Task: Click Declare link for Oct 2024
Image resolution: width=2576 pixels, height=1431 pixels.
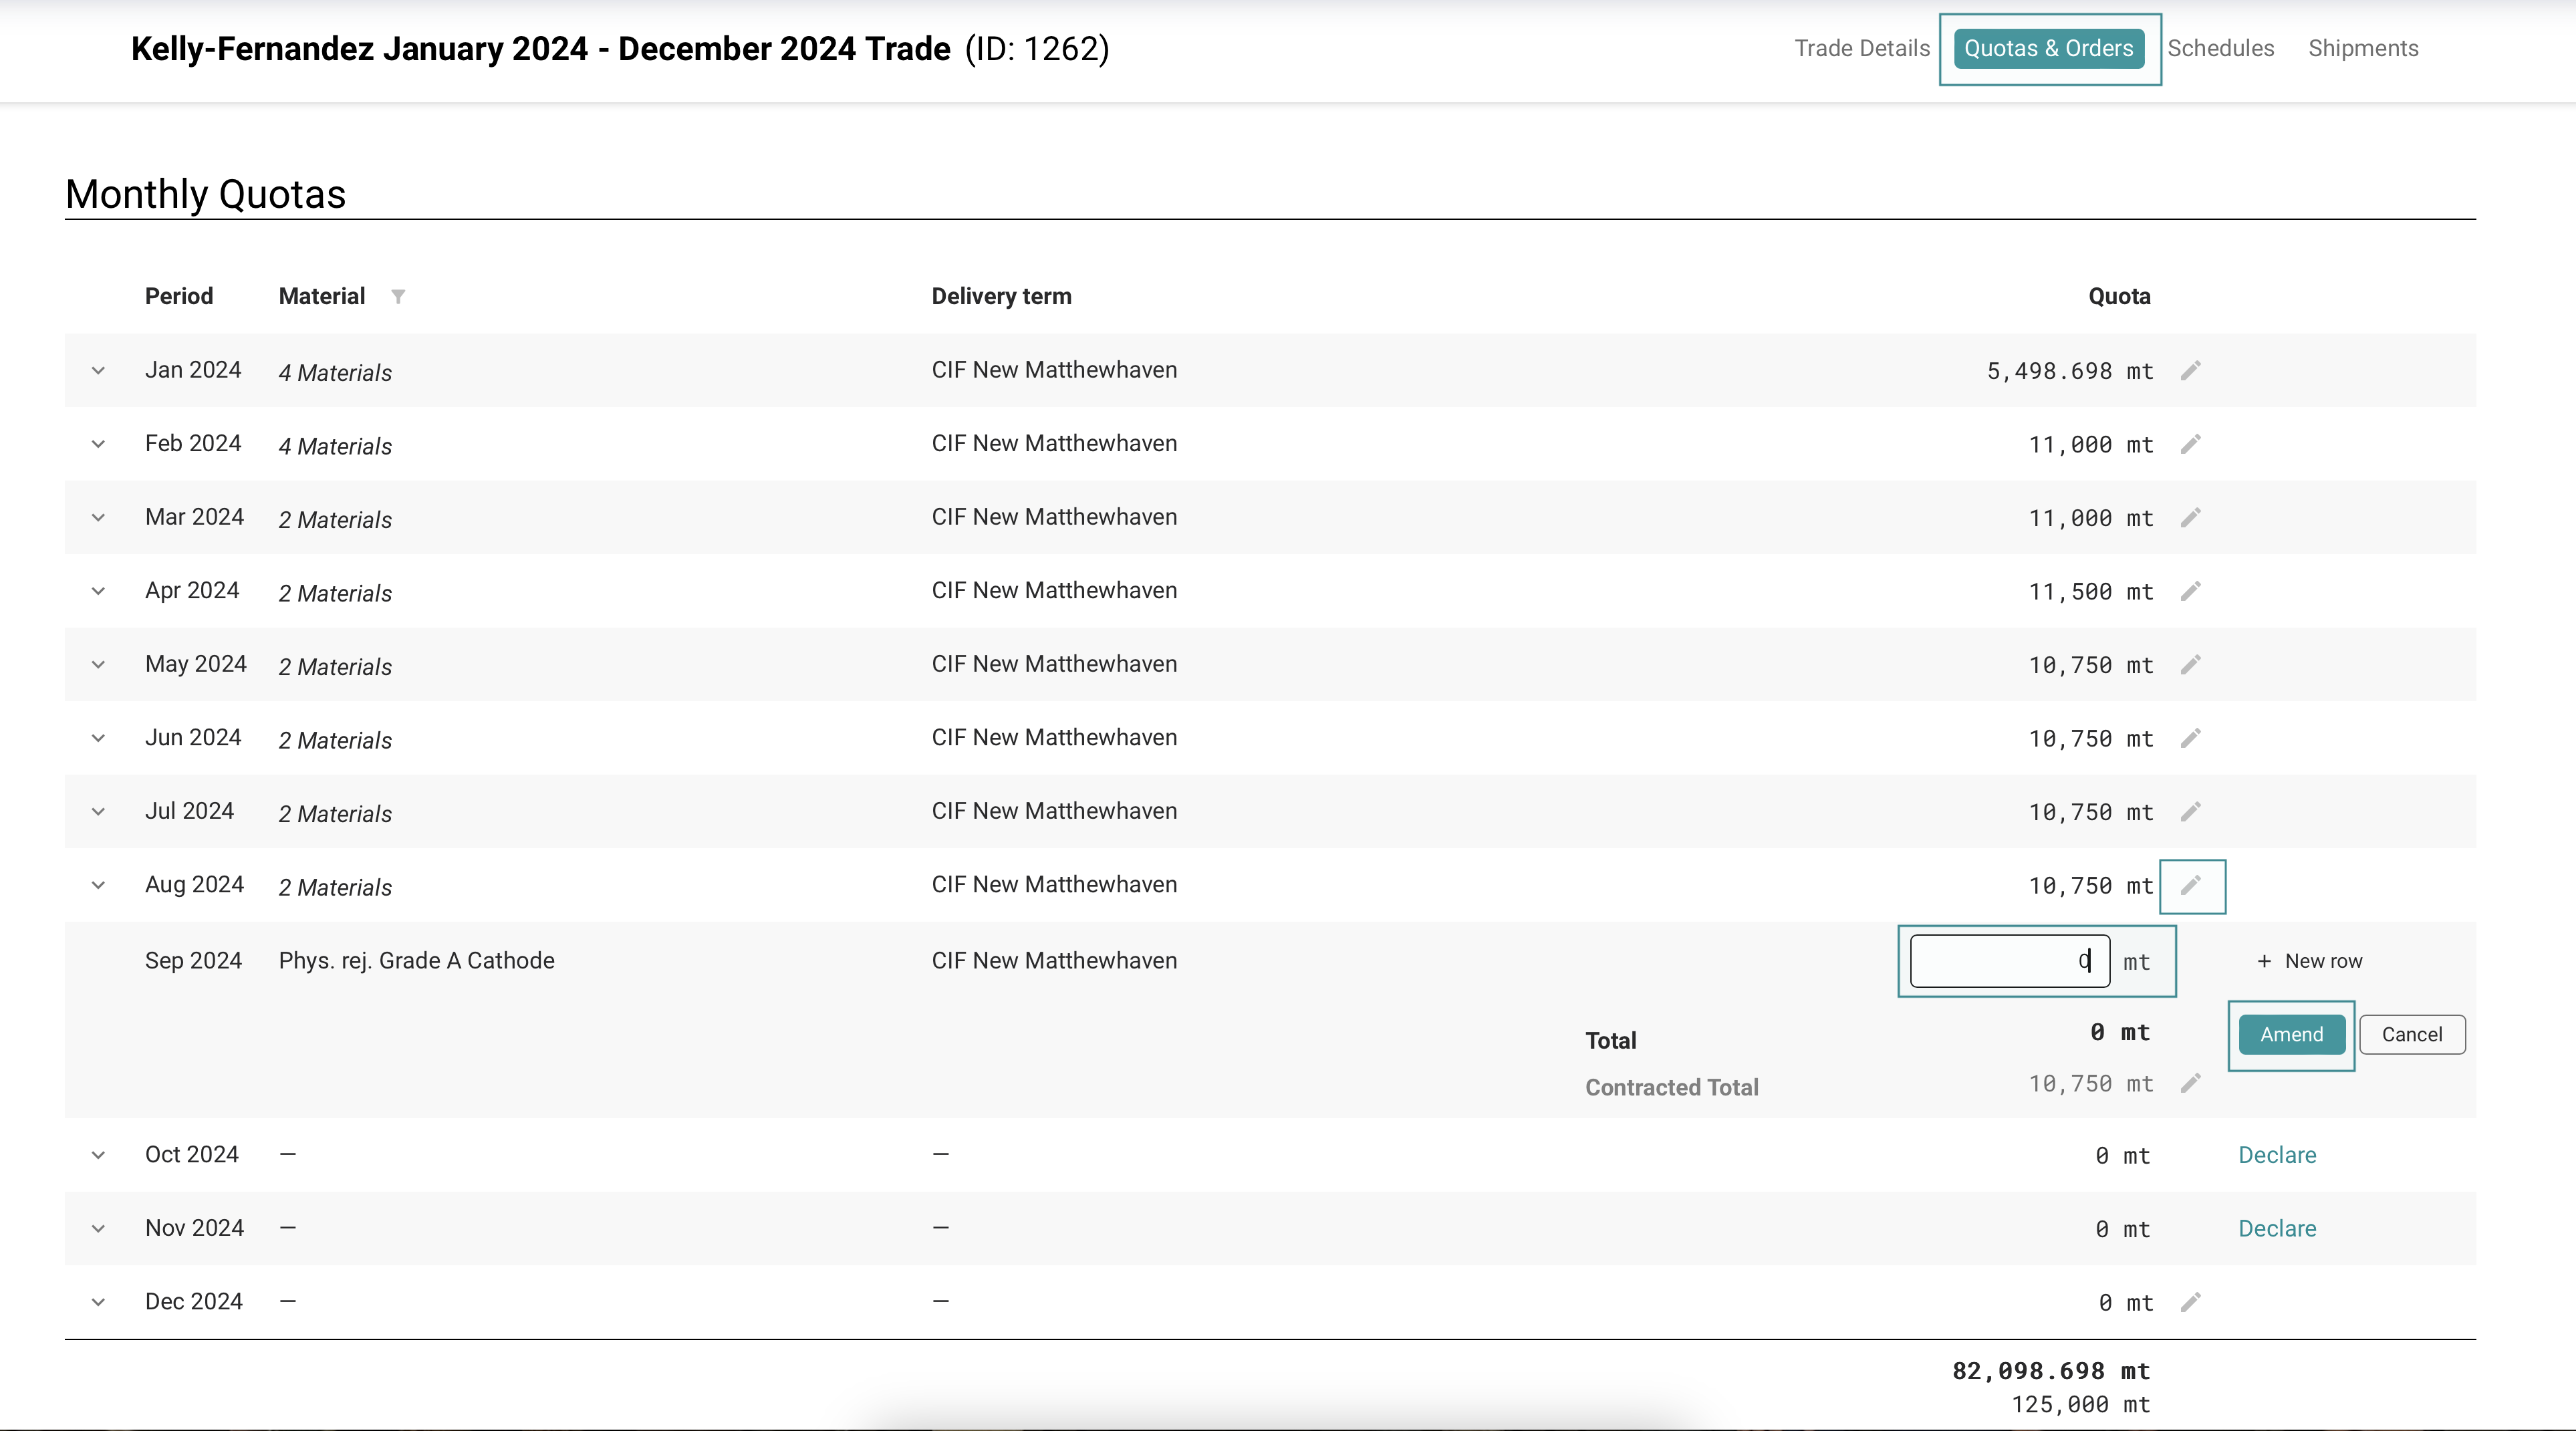Action: [2276, 1155]
